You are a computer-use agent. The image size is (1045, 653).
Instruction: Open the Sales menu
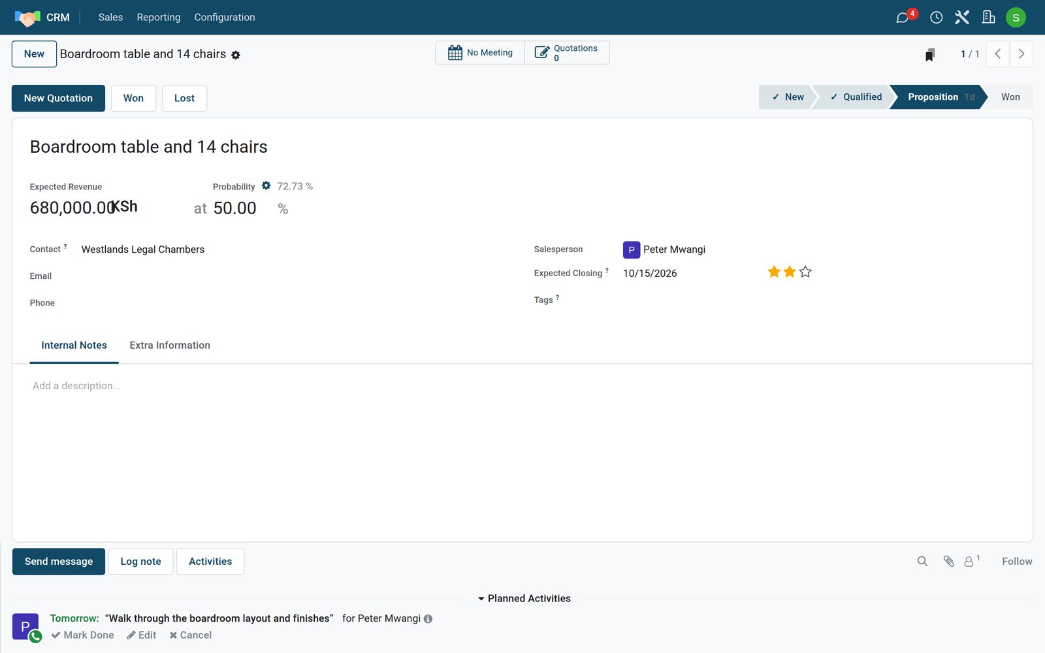pyautogui.click(x=110, y=18)
